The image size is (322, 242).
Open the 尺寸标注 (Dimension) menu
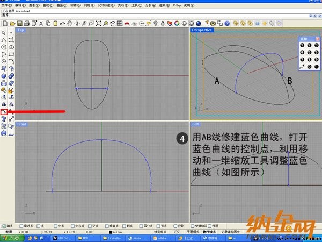(x=106, y=5)
